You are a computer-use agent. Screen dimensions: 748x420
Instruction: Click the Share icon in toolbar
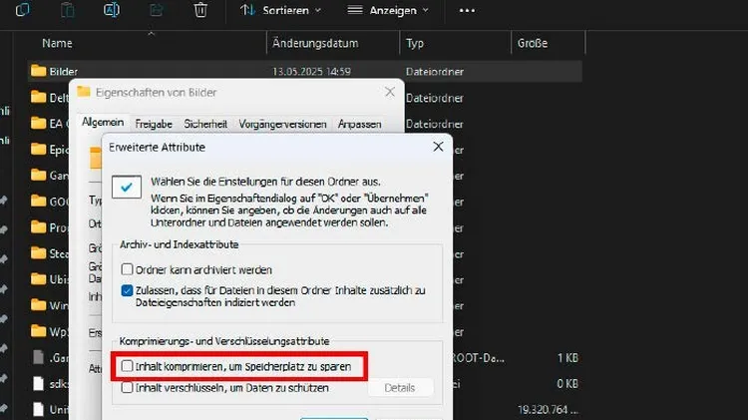tap(157, 10)
